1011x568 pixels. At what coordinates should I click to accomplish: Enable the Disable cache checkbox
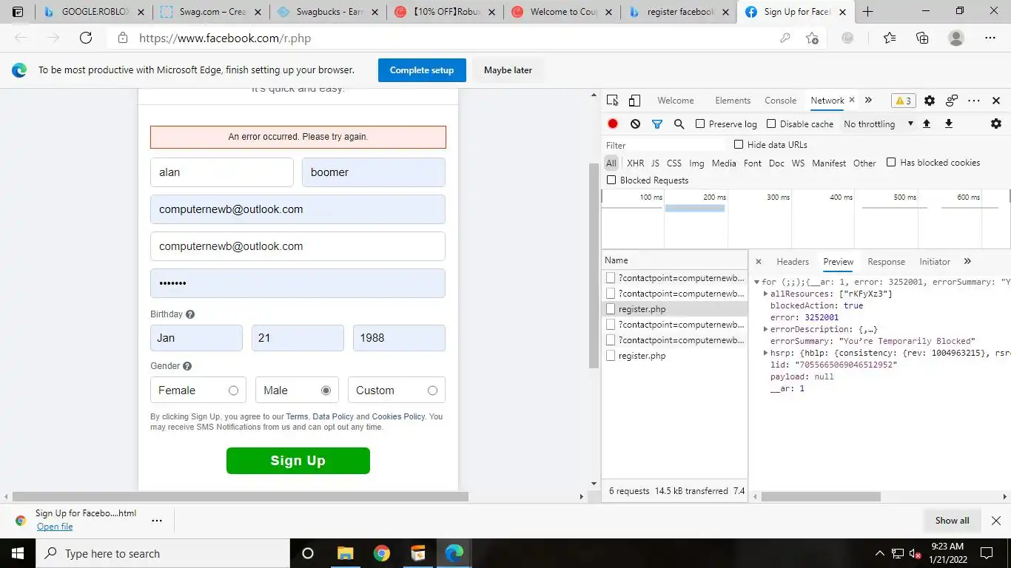pyautogui.click(x=771, y=124)
